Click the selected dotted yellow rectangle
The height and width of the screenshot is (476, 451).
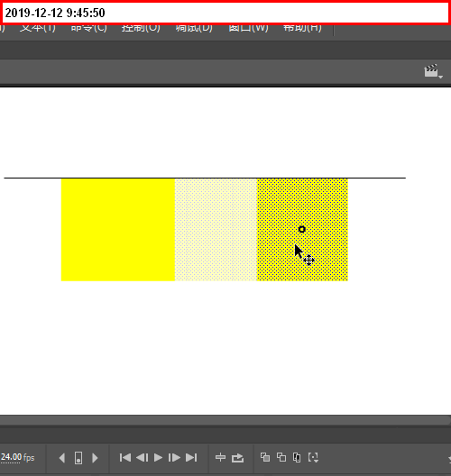pos(302,230)
